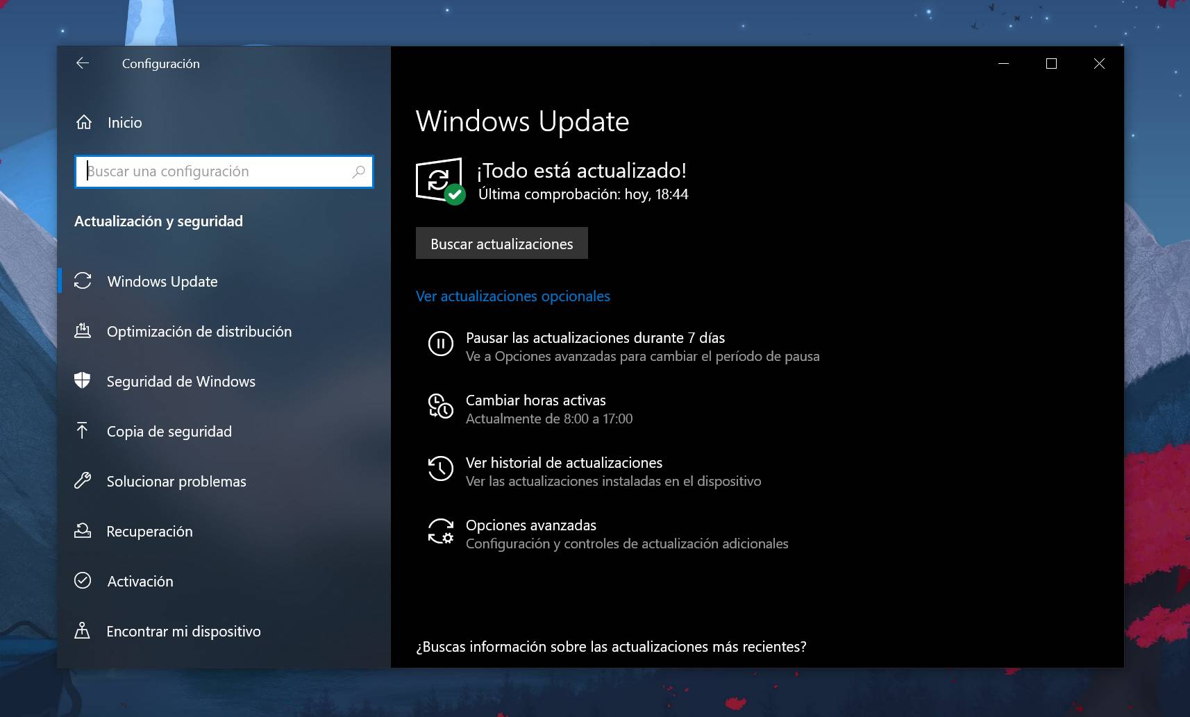Click the Activación checkmark circle icon
Viewport: 1190px width, 717px height.
pyautogui.click(x=83, y=580)
